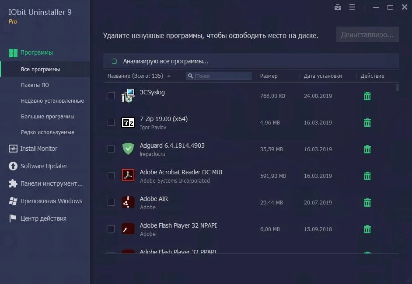Toggle name sort arrow next to Название
This screenshot has height=284, width=412.
pyautogui.click(x=169, y=76)
